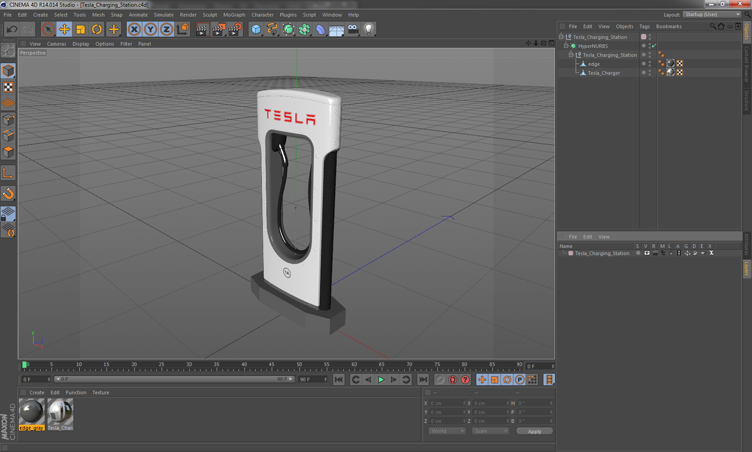
Task: Switch to Polygons mode
Action: 8,152
